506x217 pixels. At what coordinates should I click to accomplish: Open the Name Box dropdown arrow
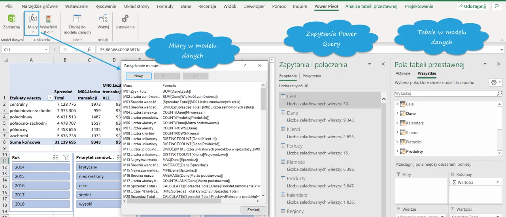pos(46,50)
